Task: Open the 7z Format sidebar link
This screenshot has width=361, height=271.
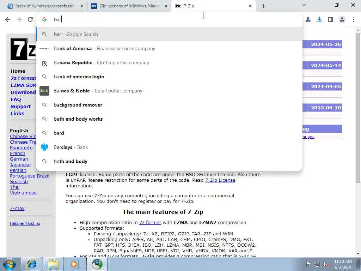Action: pos(23,78)
